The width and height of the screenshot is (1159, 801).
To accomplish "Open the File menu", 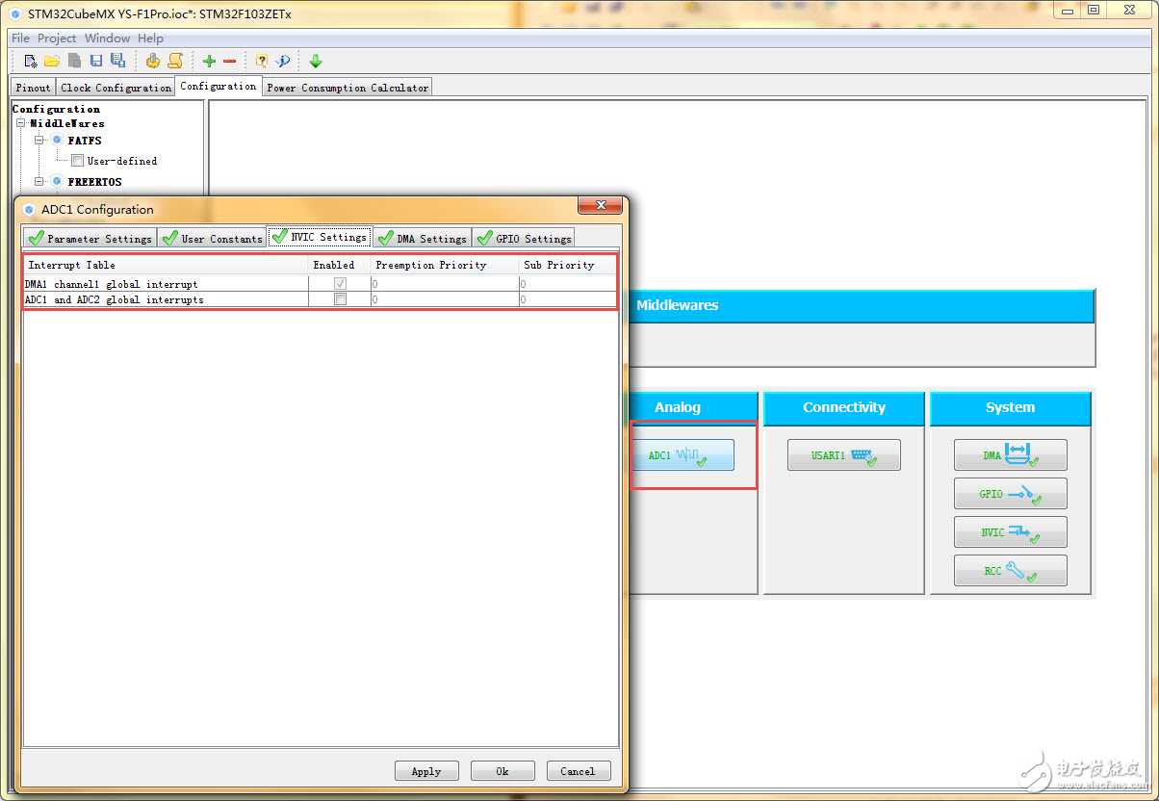I will 20,39.
